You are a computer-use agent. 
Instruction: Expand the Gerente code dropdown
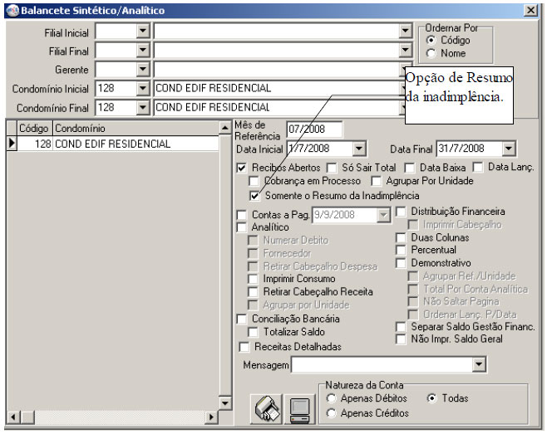point(142,69)
